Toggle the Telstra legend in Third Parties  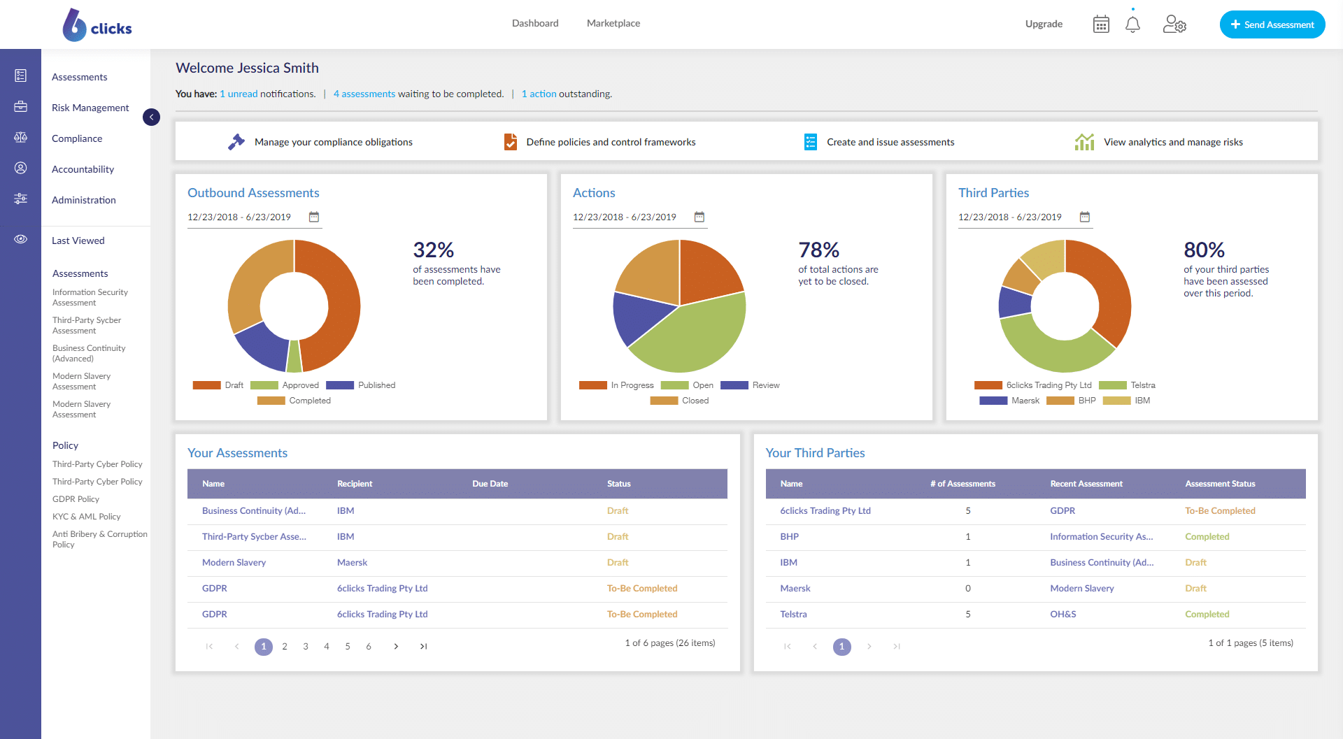1127,385
